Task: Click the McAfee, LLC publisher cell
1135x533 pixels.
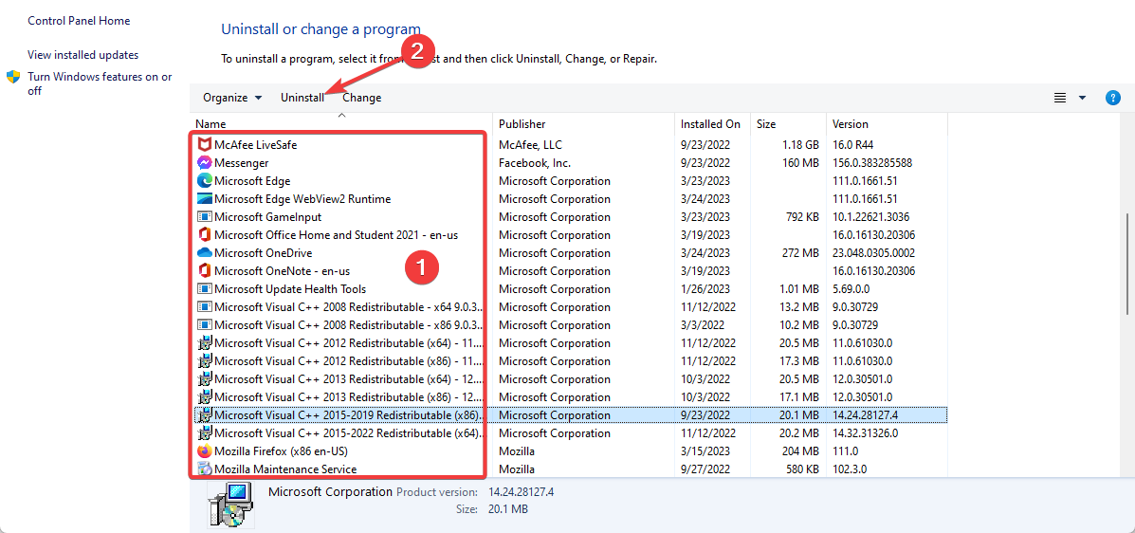Action: tap(531, 145)
